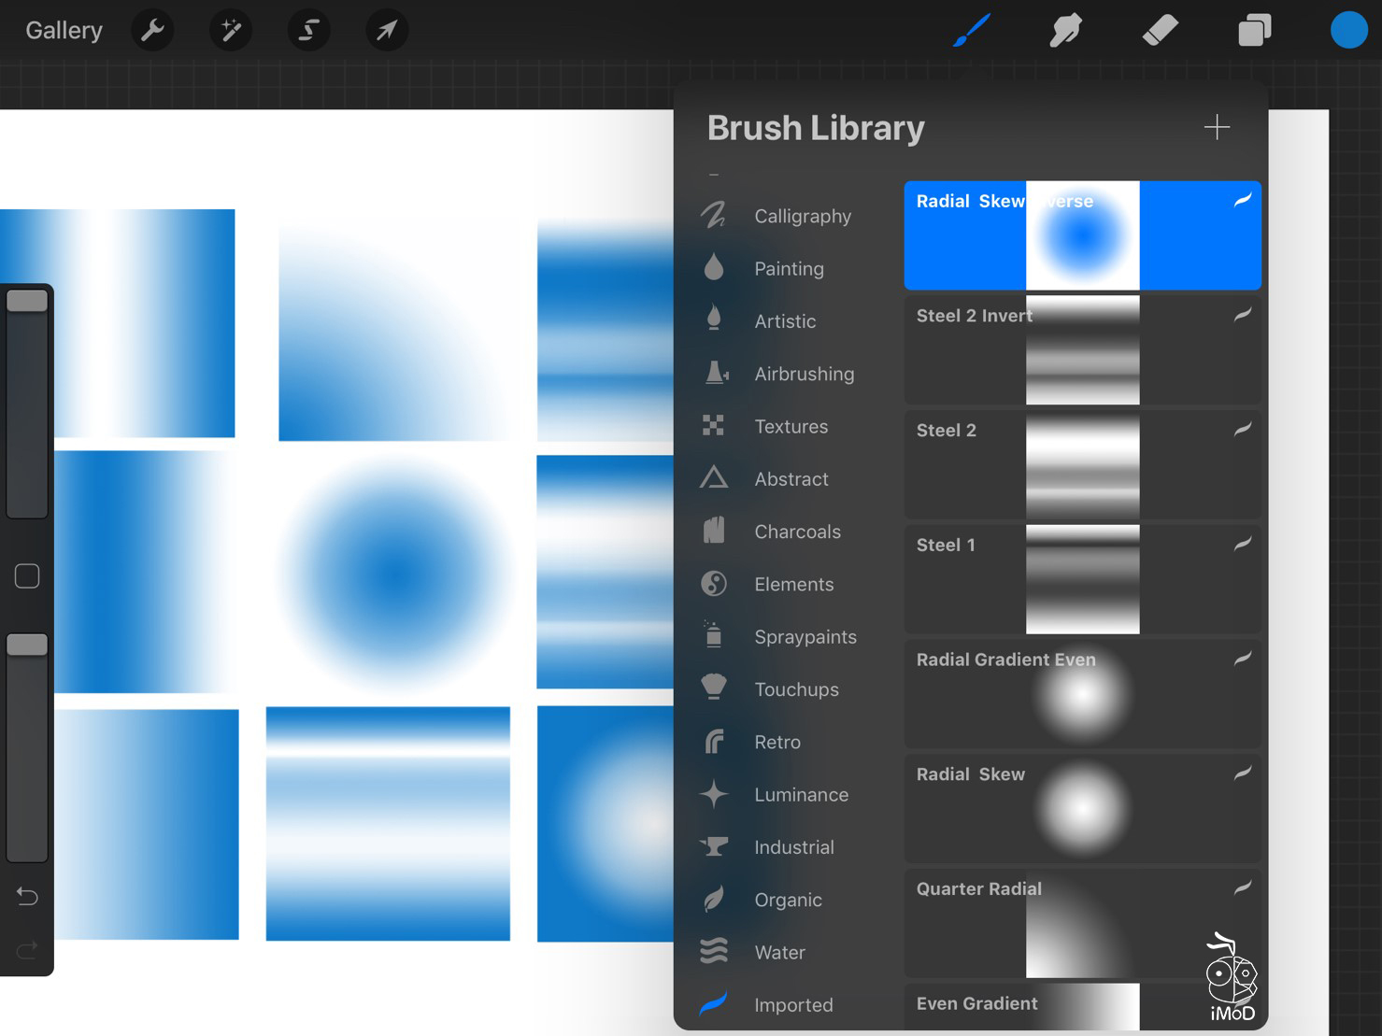Viewport: 1382px width, 1036px height.
Task: Pick the Quarter Radial brush
Action: pos(1082,924)
